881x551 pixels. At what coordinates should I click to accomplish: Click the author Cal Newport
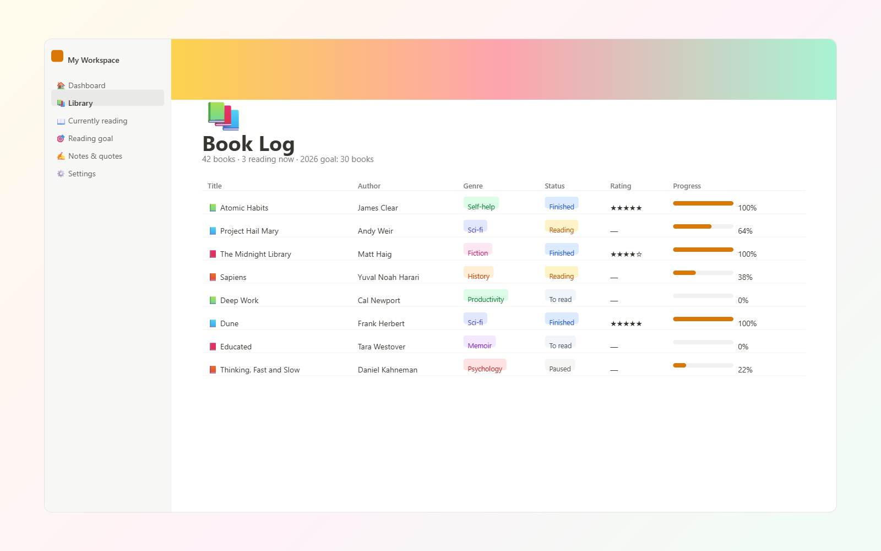379,300
